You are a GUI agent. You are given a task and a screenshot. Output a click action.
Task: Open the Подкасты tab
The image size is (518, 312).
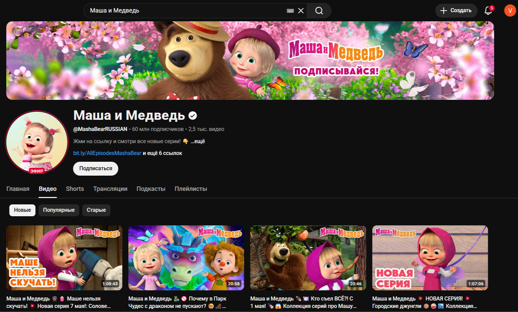point(151,189)
